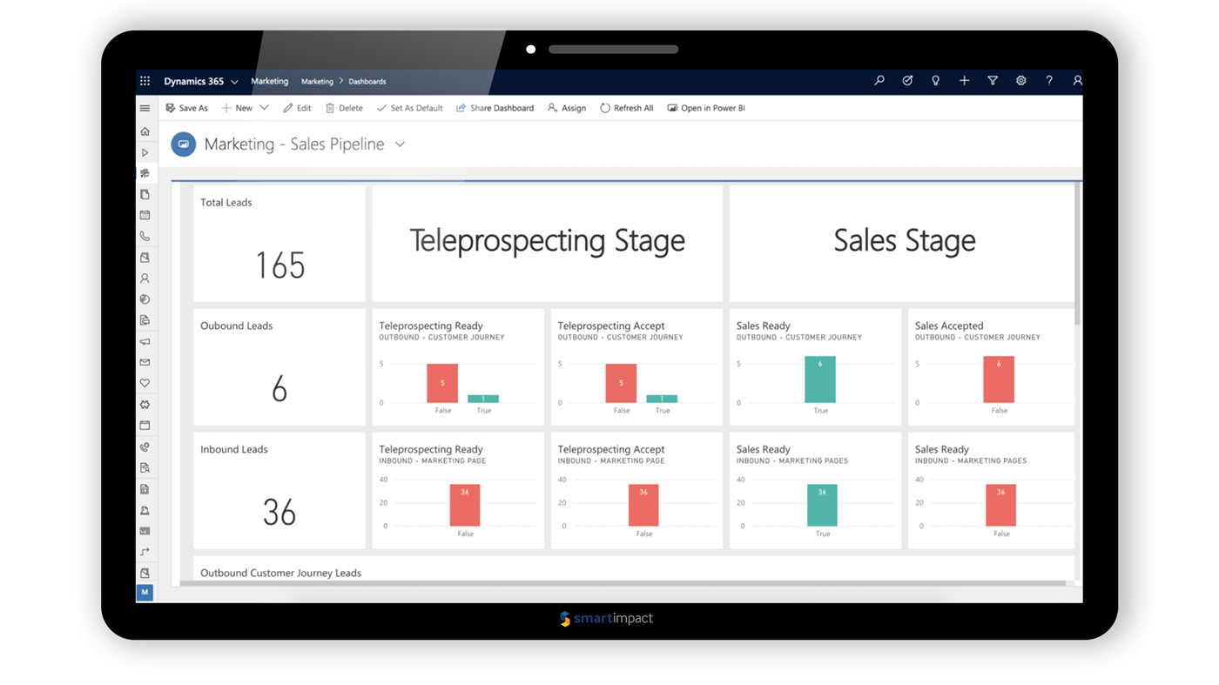Open the lightbulb assistant icon
The image size is (1219, 685).
[936, 80]
